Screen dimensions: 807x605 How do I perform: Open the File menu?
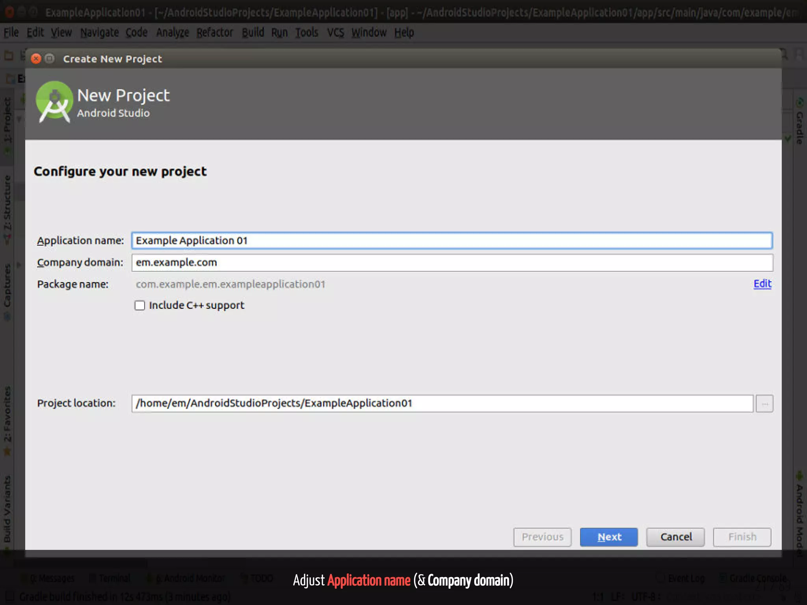point(11,32)
